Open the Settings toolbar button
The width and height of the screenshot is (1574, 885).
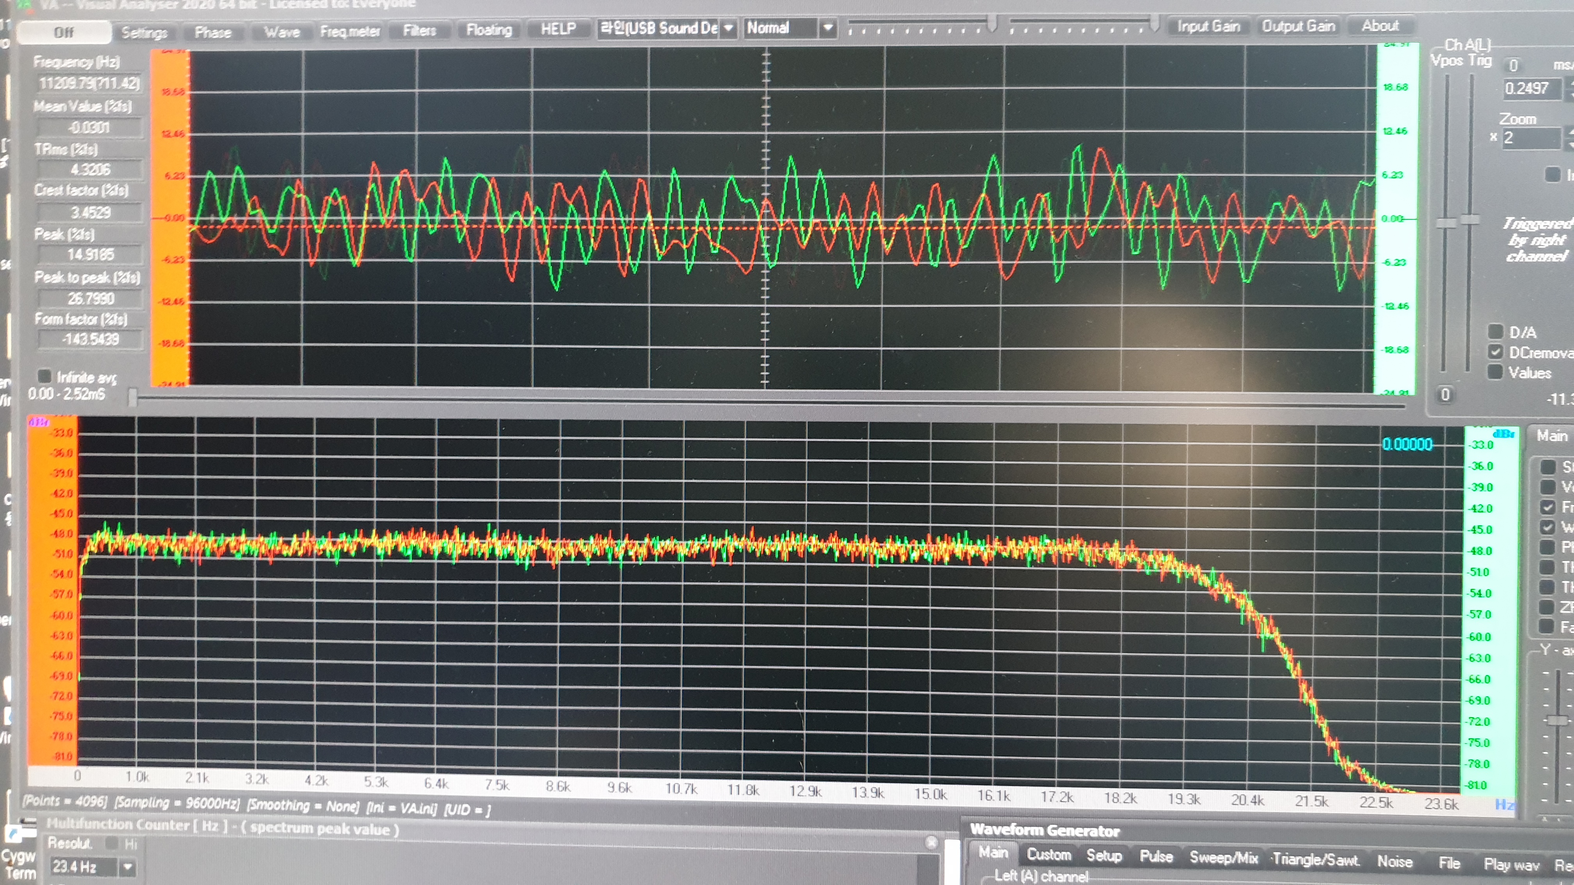pyautogui.click(x=144, y=32)
